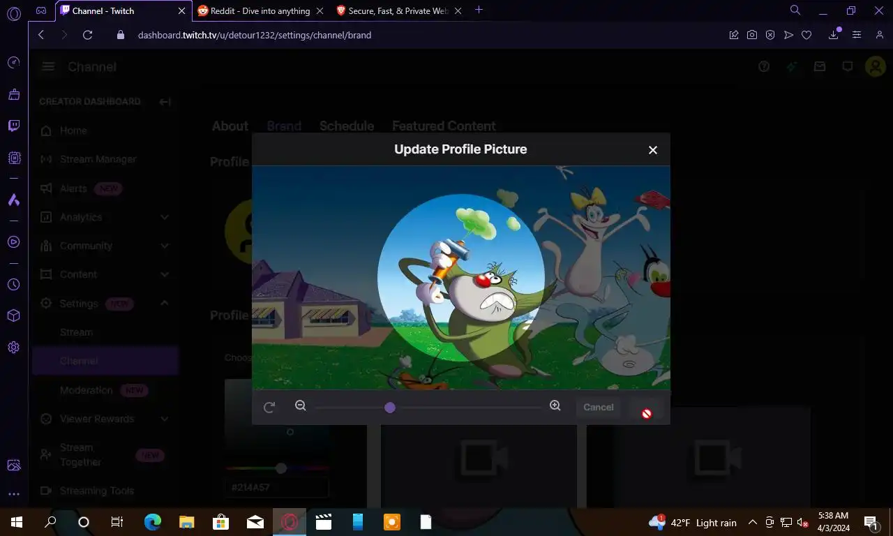Open the Schedule tab

(347, 126)
